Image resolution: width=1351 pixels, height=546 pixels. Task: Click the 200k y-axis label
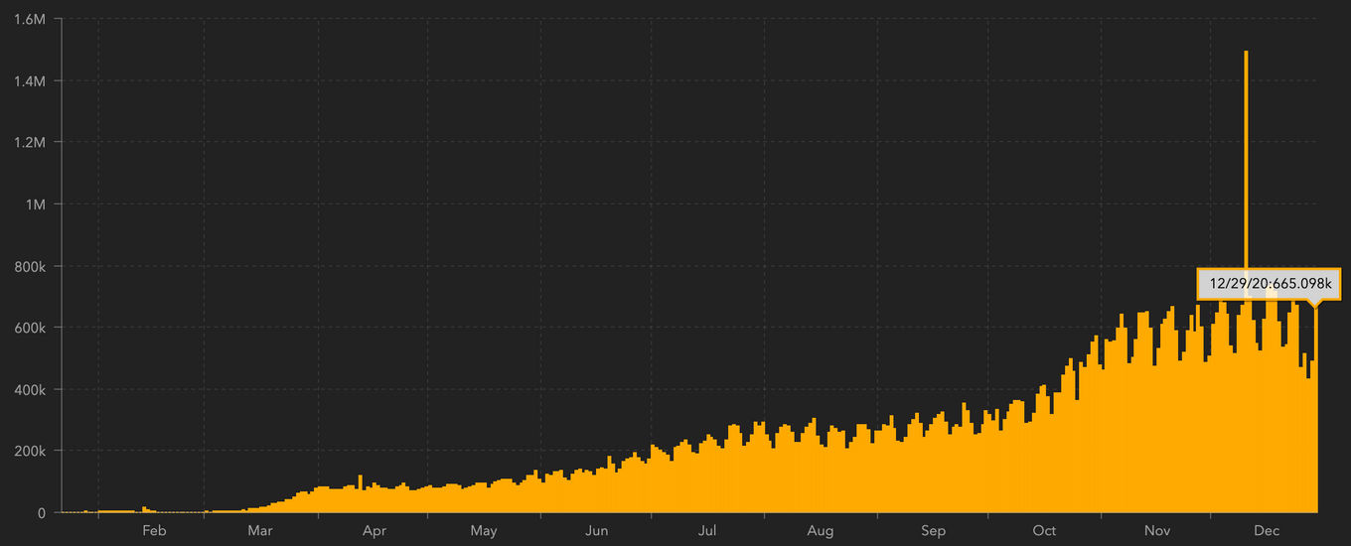29,451
